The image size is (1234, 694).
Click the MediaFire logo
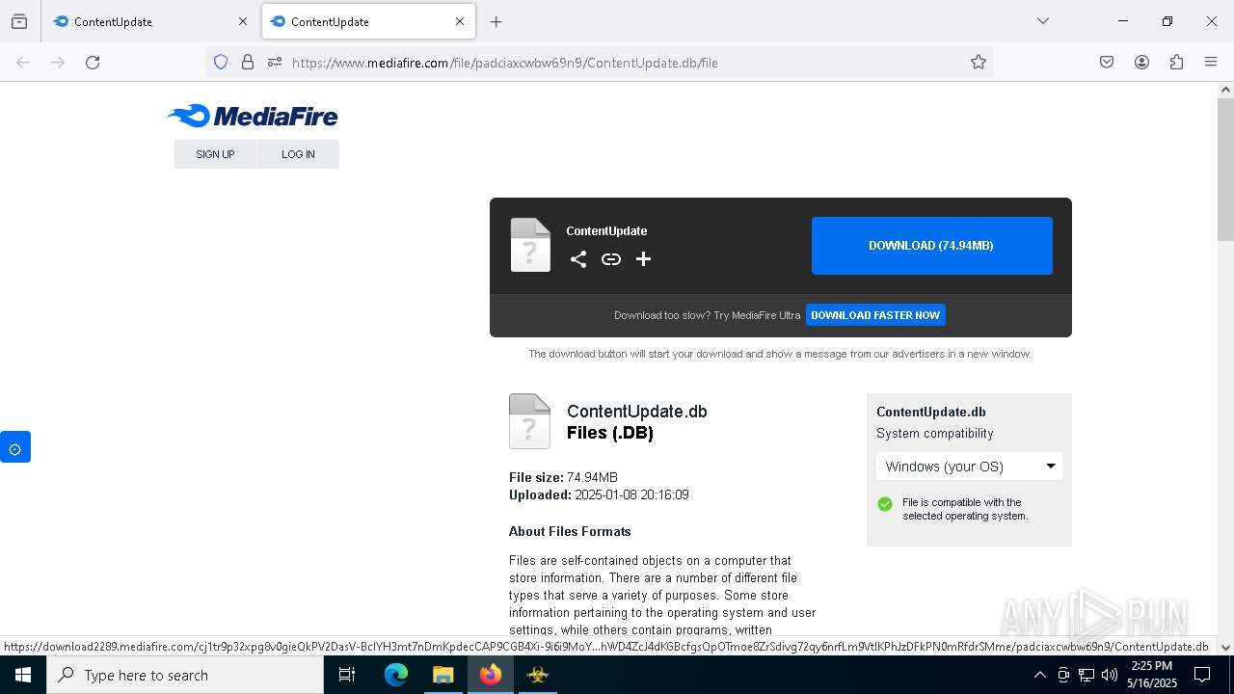pyautogui.click(x=253, y=117)
